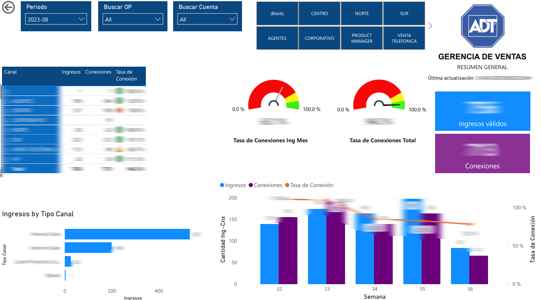Click the Semana axis label 35
541x300 pixels.
pos(422,289)
